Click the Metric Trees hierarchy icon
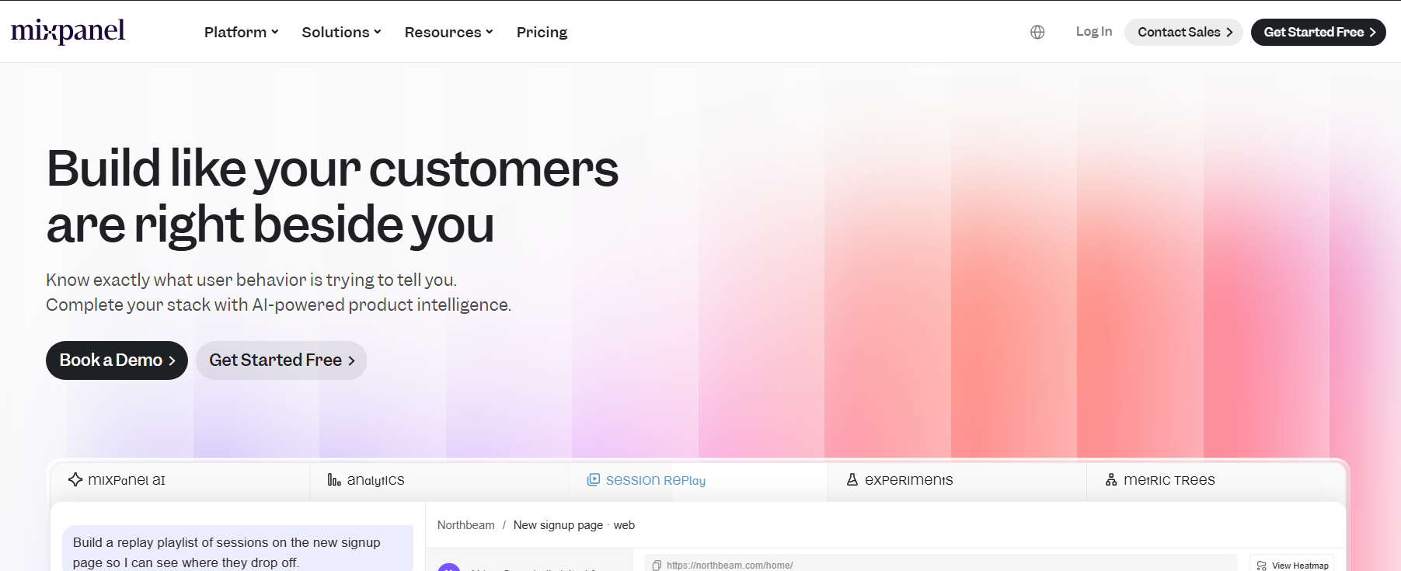Viewport: 1401px width, 571px height. coord(1111,480)
